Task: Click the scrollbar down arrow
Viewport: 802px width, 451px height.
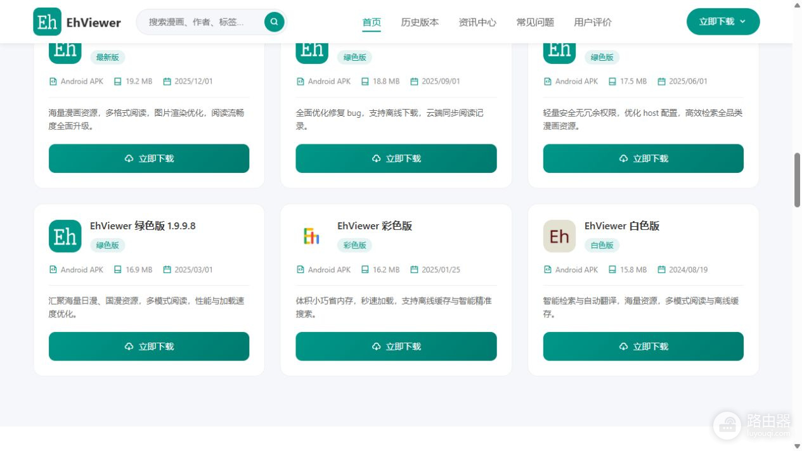Action: [797, 446]
